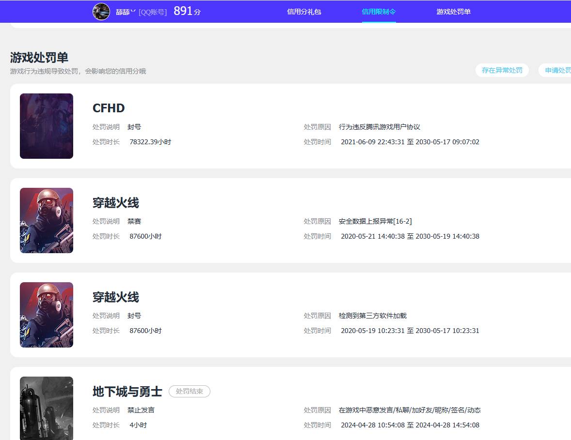Click the cover of the 穿越火线 禁赛 record
Viewport: 571px width, 440px height.
coord(47,220)
